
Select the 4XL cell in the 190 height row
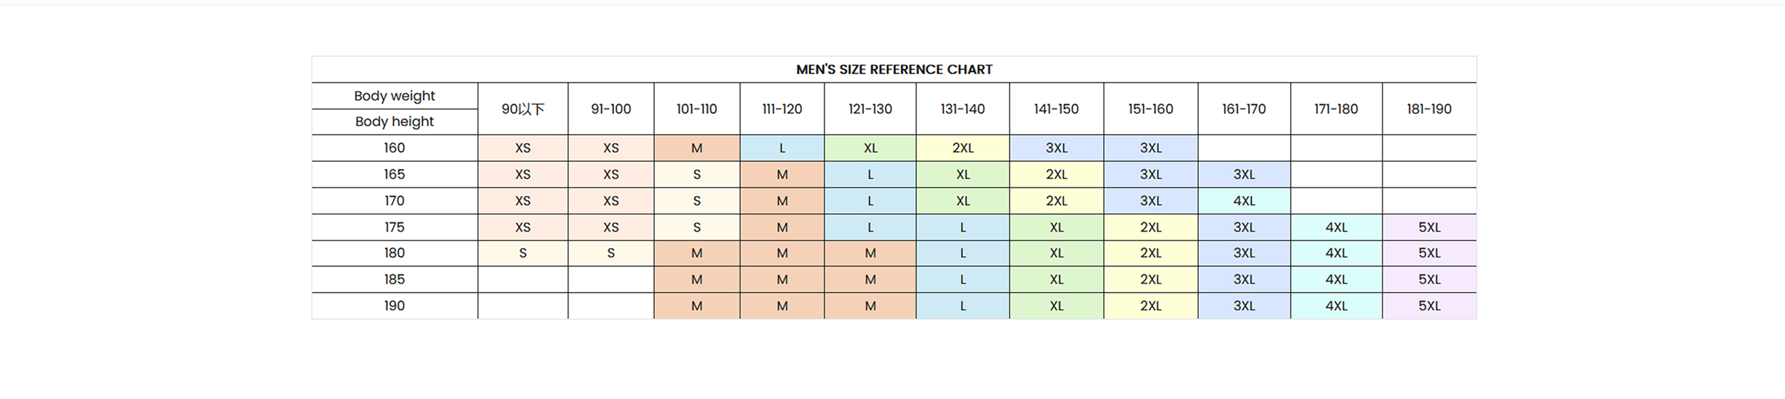(1336, 306)
